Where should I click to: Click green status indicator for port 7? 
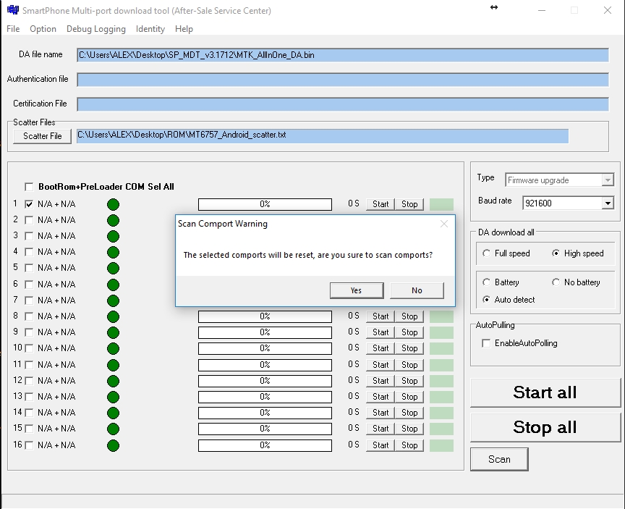coord(113,300)
